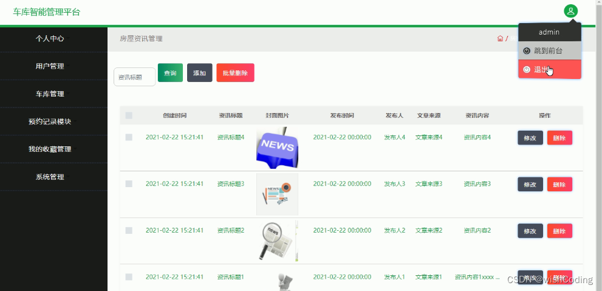This screenshot has width=602, height=291.
Task: Click 删除 button in 资讯标题3 row
Action: point(559,184)
